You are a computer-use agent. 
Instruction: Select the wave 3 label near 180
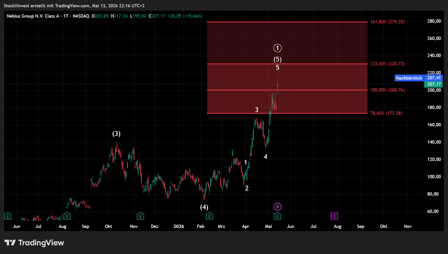[x=256, y=109]
